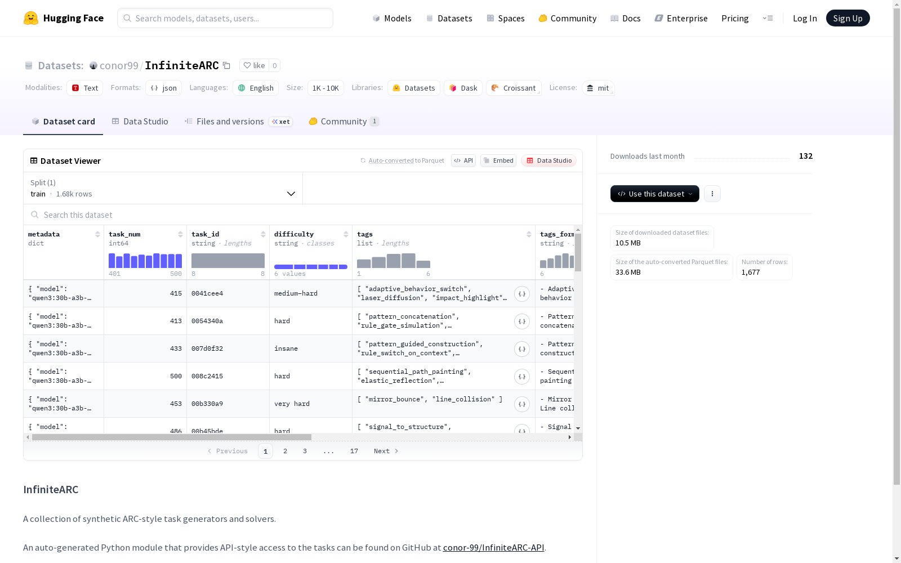Select the Dask library tag
The height and width of the screenshot is (563, 901).
463,88
